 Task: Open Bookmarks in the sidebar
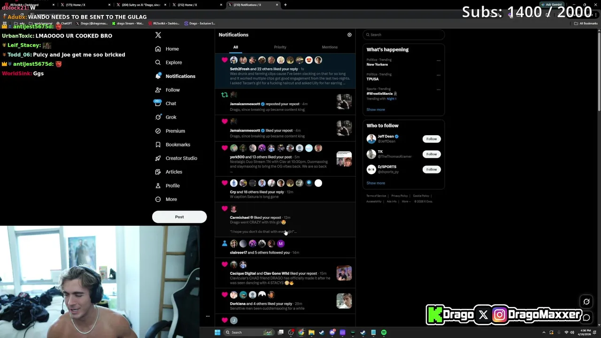pyautogui.click(x=172, y=145)
